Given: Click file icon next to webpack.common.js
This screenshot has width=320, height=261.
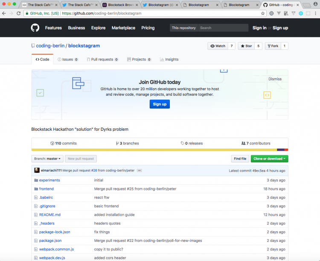Looking at the screenshot, I should tap(36, 249).
